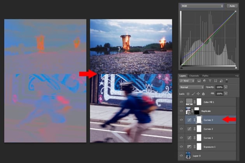Lock layer position move icon
The width and height of the screenshot is (245, 163).
(x=198, y=94)
